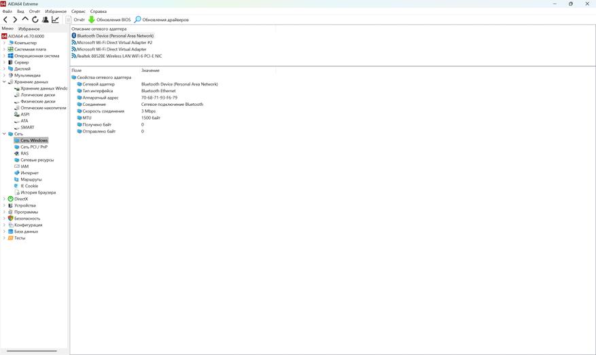Select Сеть PCI / PnP item
The height and width of the screenshot is (355, 596).
click(31, 147)
